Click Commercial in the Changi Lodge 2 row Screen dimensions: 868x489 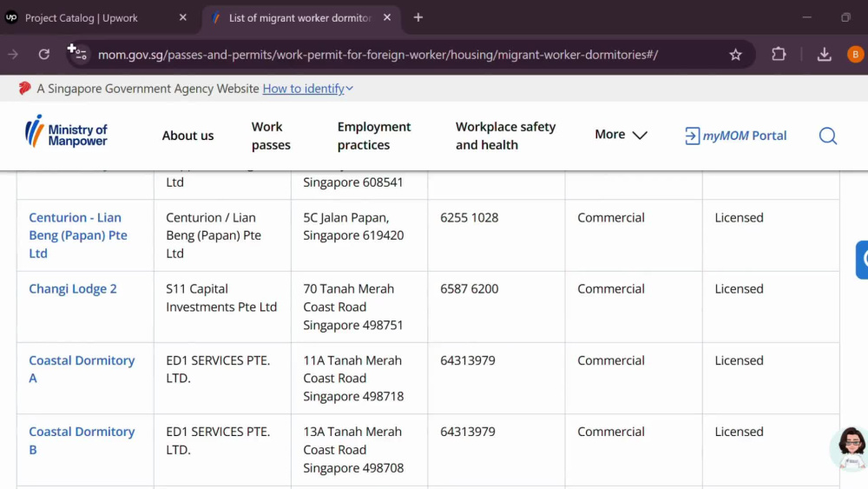click(610, 289)
